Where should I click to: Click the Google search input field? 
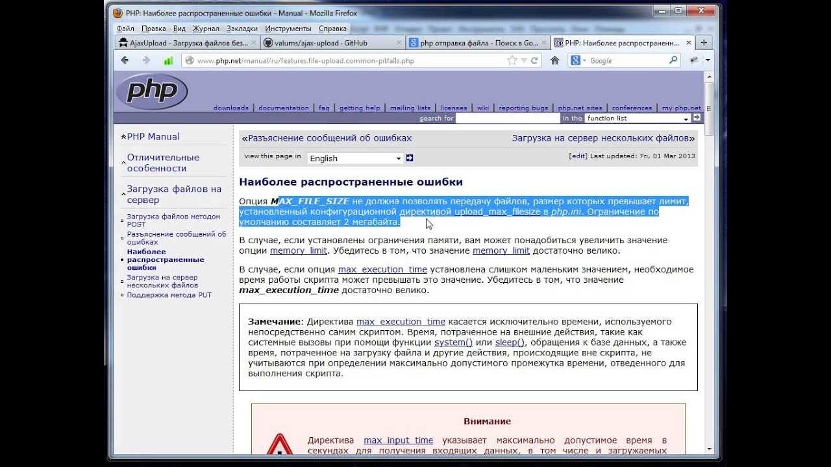(x=628, y=60)
